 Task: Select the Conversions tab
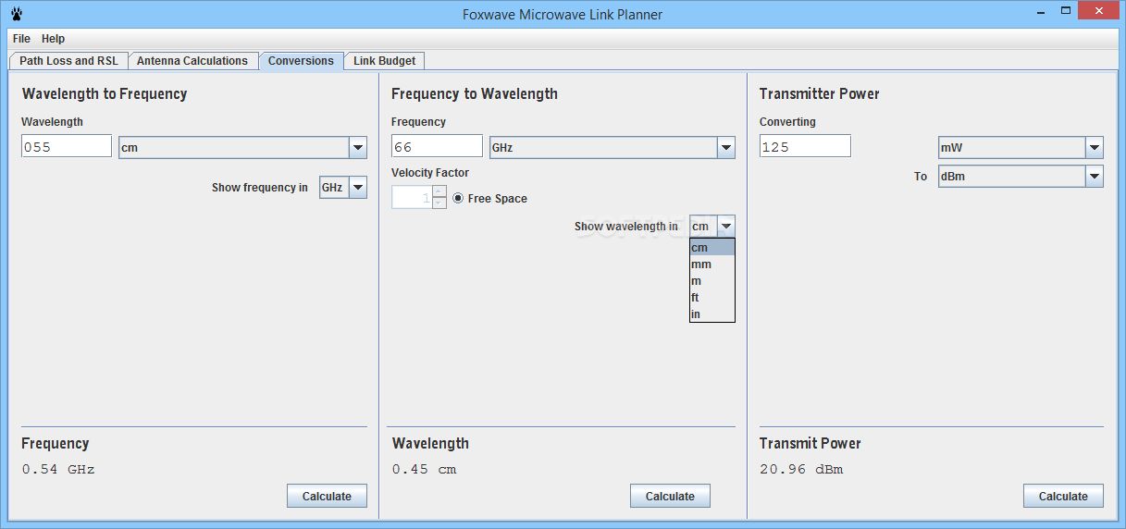coord(301,61)
